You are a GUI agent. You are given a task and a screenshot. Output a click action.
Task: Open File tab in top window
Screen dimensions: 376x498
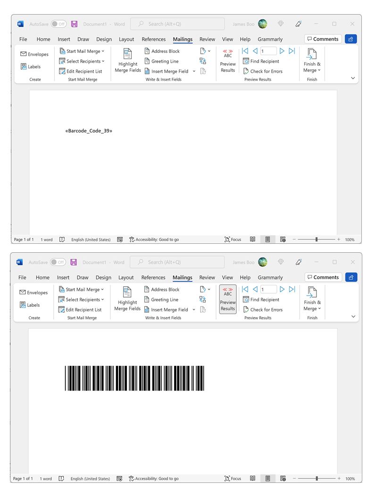[23, 39]
